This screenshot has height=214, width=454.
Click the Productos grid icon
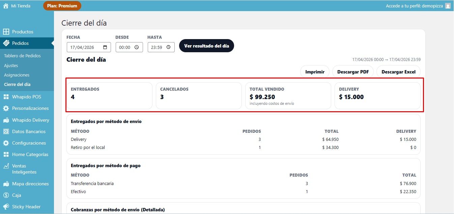coord(6,32)
